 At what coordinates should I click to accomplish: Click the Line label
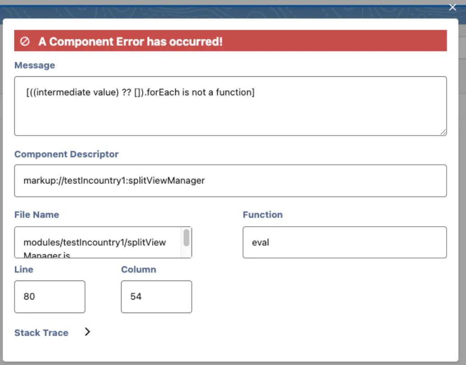(x=24, y=270)
